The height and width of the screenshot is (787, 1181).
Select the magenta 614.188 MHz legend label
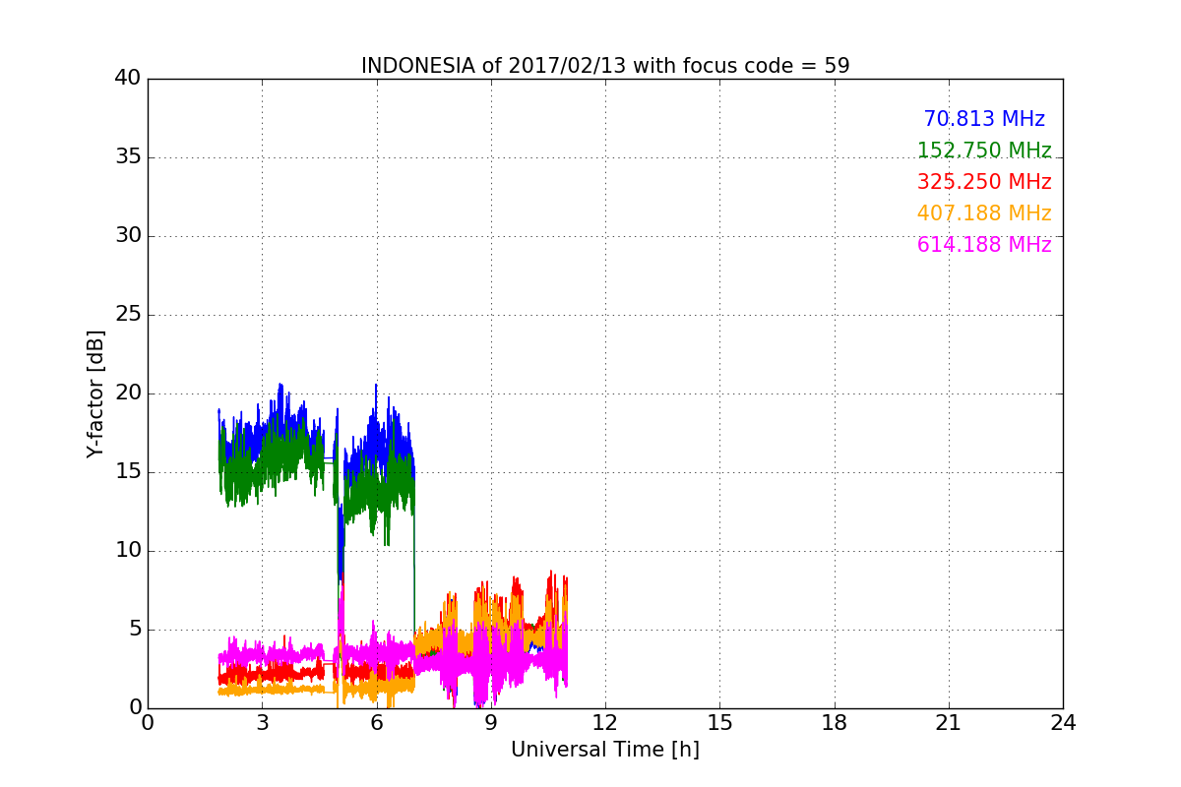[x=984, y=245]
